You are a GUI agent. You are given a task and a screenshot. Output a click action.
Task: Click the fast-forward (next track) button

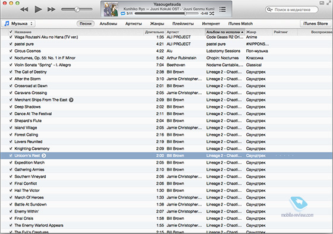(51, 10)
